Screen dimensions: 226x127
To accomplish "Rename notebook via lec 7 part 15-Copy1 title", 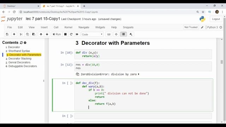I will pyautogui.click(x=43, y=19).
